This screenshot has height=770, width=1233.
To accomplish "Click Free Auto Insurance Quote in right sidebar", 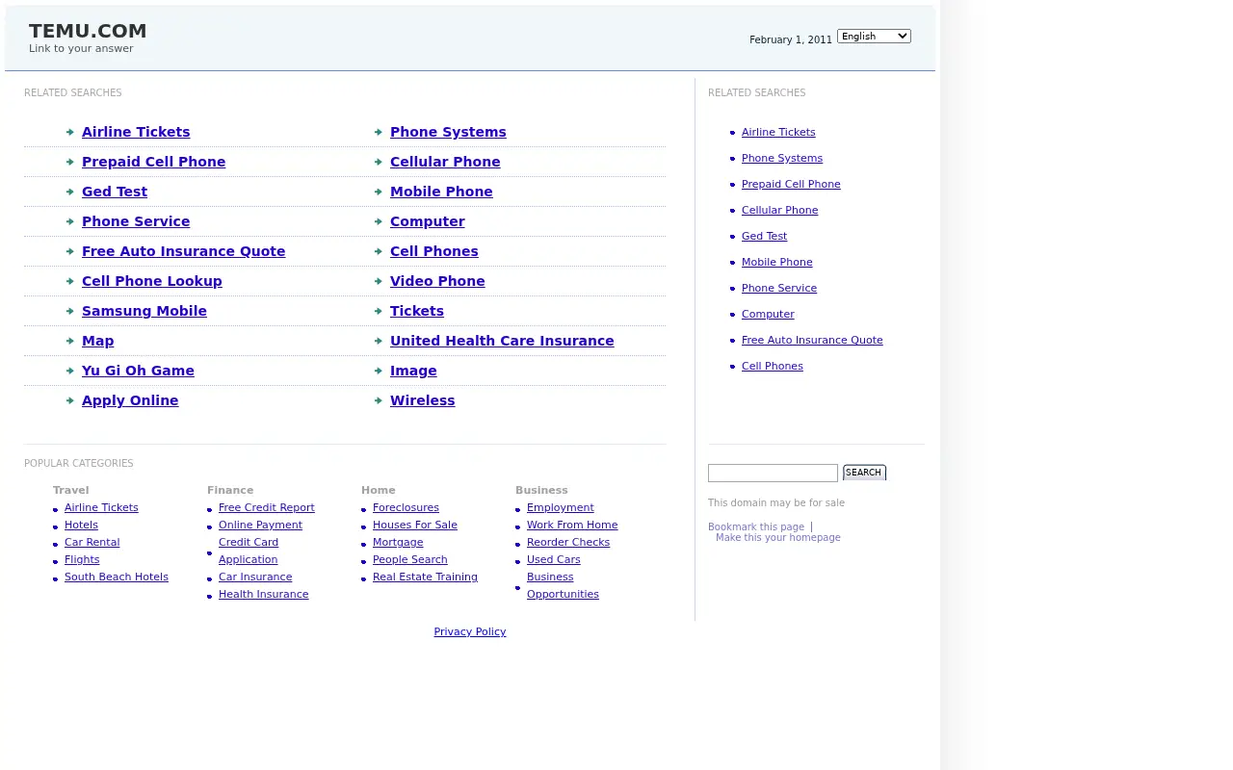I will 812,340.
